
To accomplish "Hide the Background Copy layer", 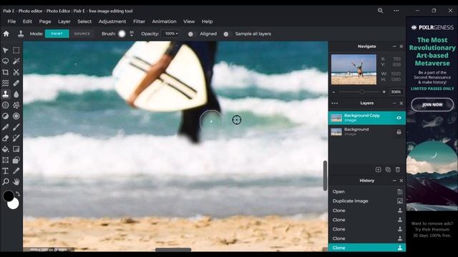I will 399,118.
